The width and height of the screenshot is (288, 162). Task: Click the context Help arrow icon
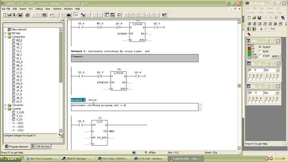(164, 15)
